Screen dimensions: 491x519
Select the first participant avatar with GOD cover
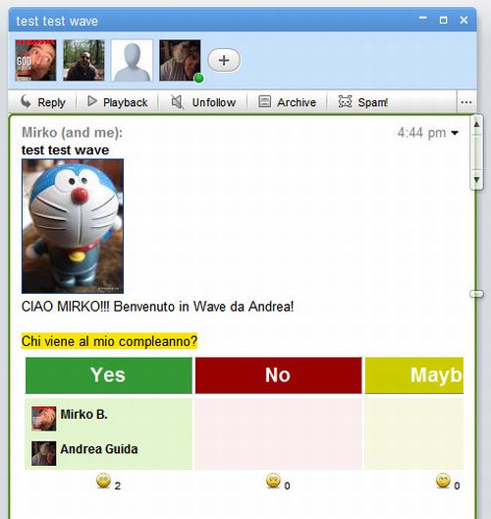[35, 60]
